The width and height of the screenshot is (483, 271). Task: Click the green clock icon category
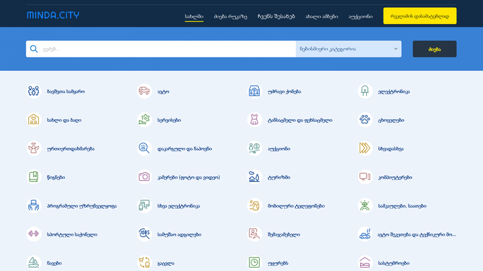point(254,263)
